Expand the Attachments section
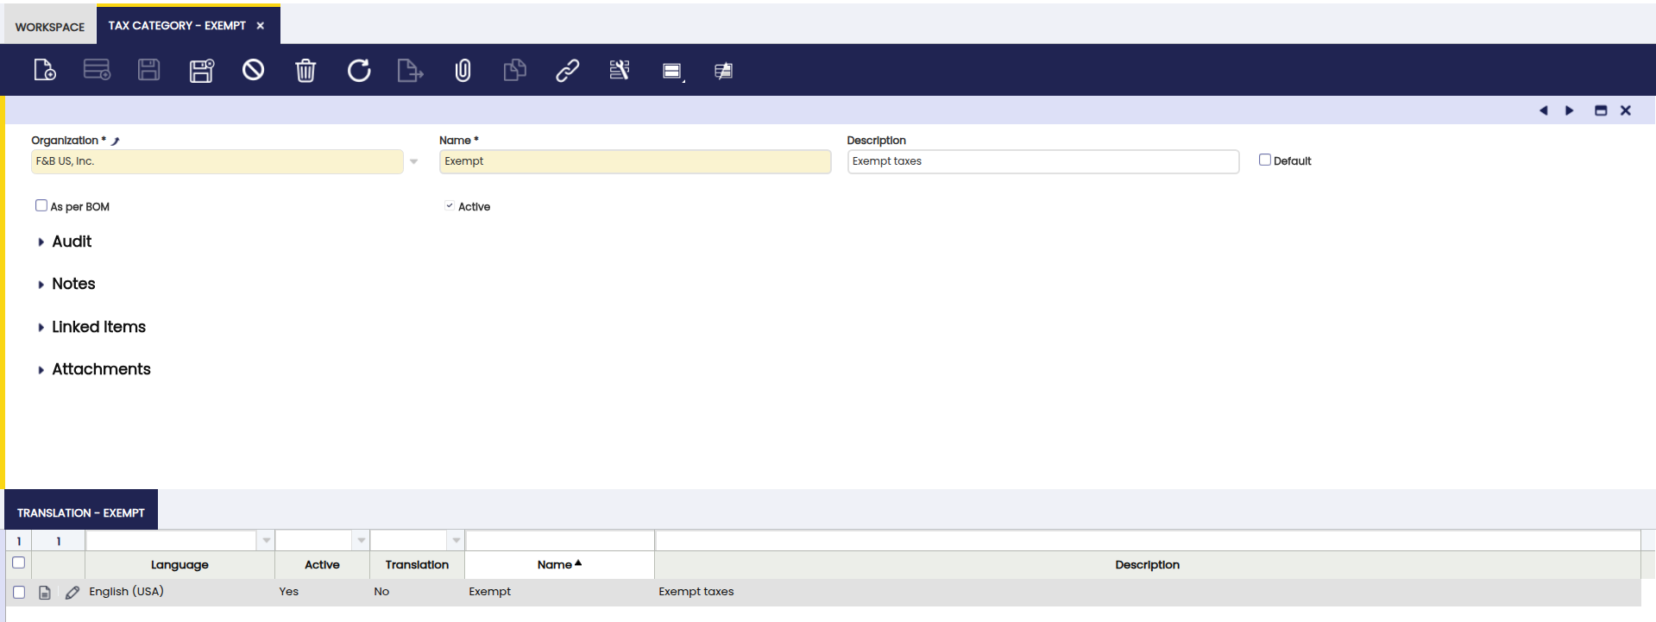Screen dimensions: 1656x622 click(x=100, y=369)
